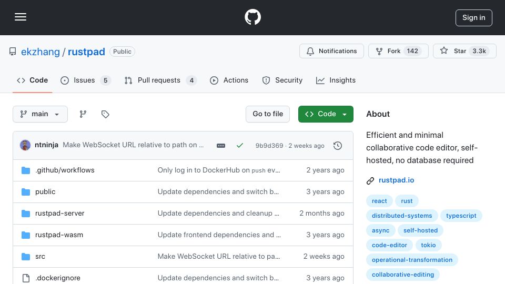505x284 pixels.
Task: Select the async topic tag
Action: [381, 230]
